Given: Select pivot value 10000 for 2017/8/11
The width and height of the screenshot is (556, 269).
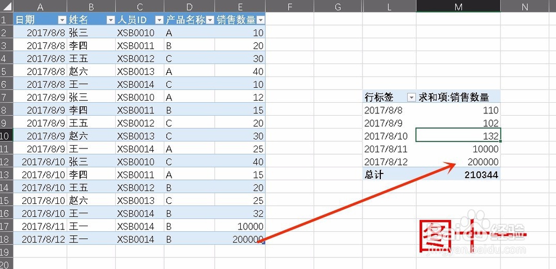Looking at the screenshot, I should [459, 149].
